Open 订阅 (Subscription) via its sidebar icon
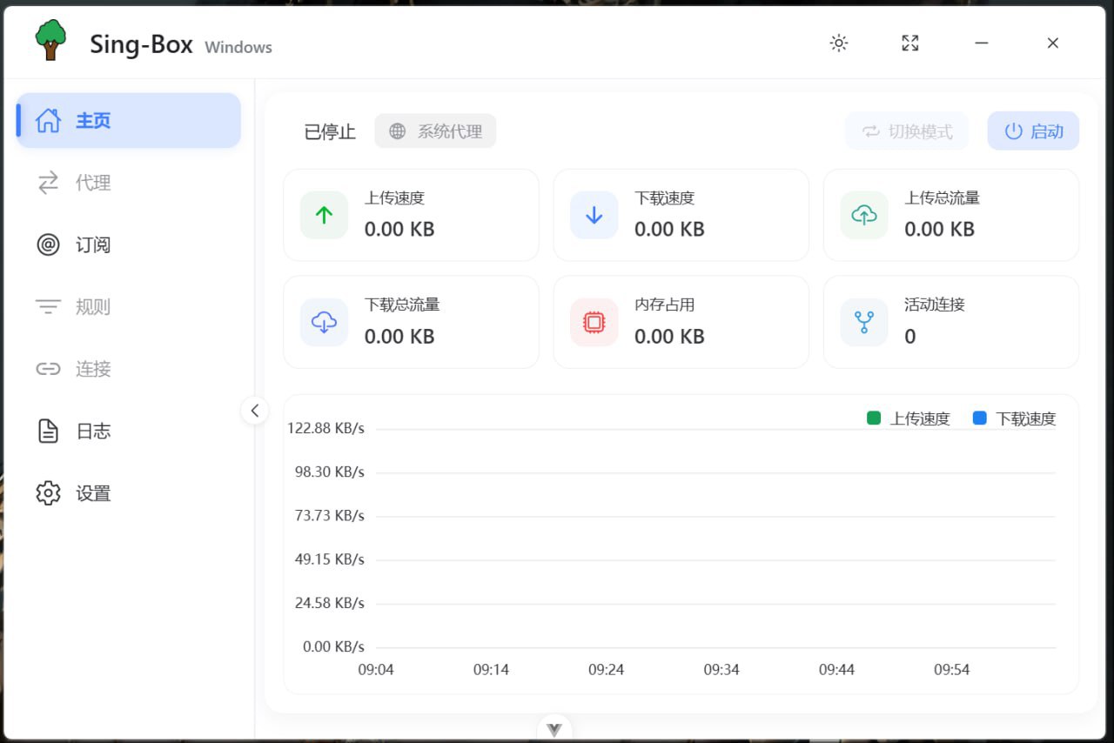This screenshot has width=1114, height=743. pyautogui.click(x=48, y=245)
